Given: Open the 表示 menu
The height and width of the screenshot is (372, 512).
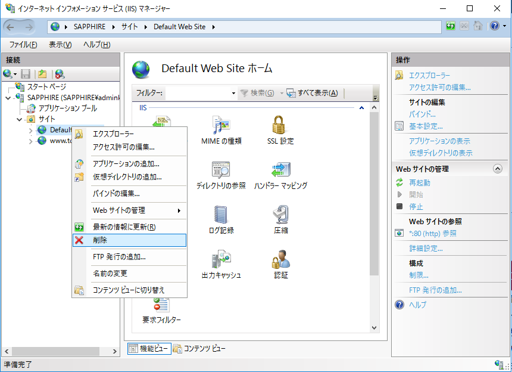Looking at the screenshot, I should pyautogui.click(x=60, y=45).
